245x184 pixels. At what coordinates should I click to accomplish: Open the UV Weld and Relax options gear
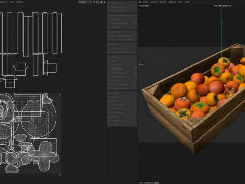click(136, 23)
